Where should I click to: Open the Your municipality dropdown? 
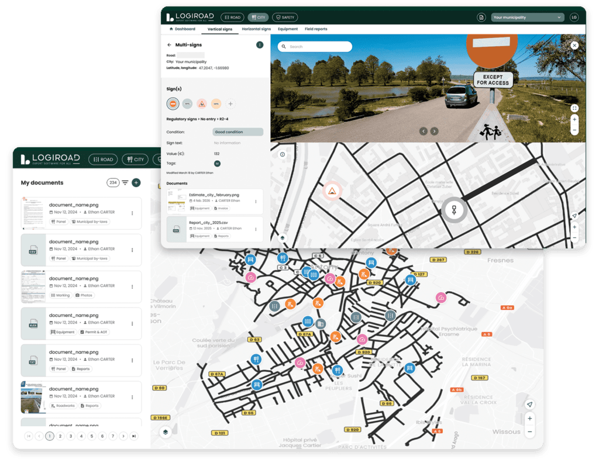pos(527,17)
